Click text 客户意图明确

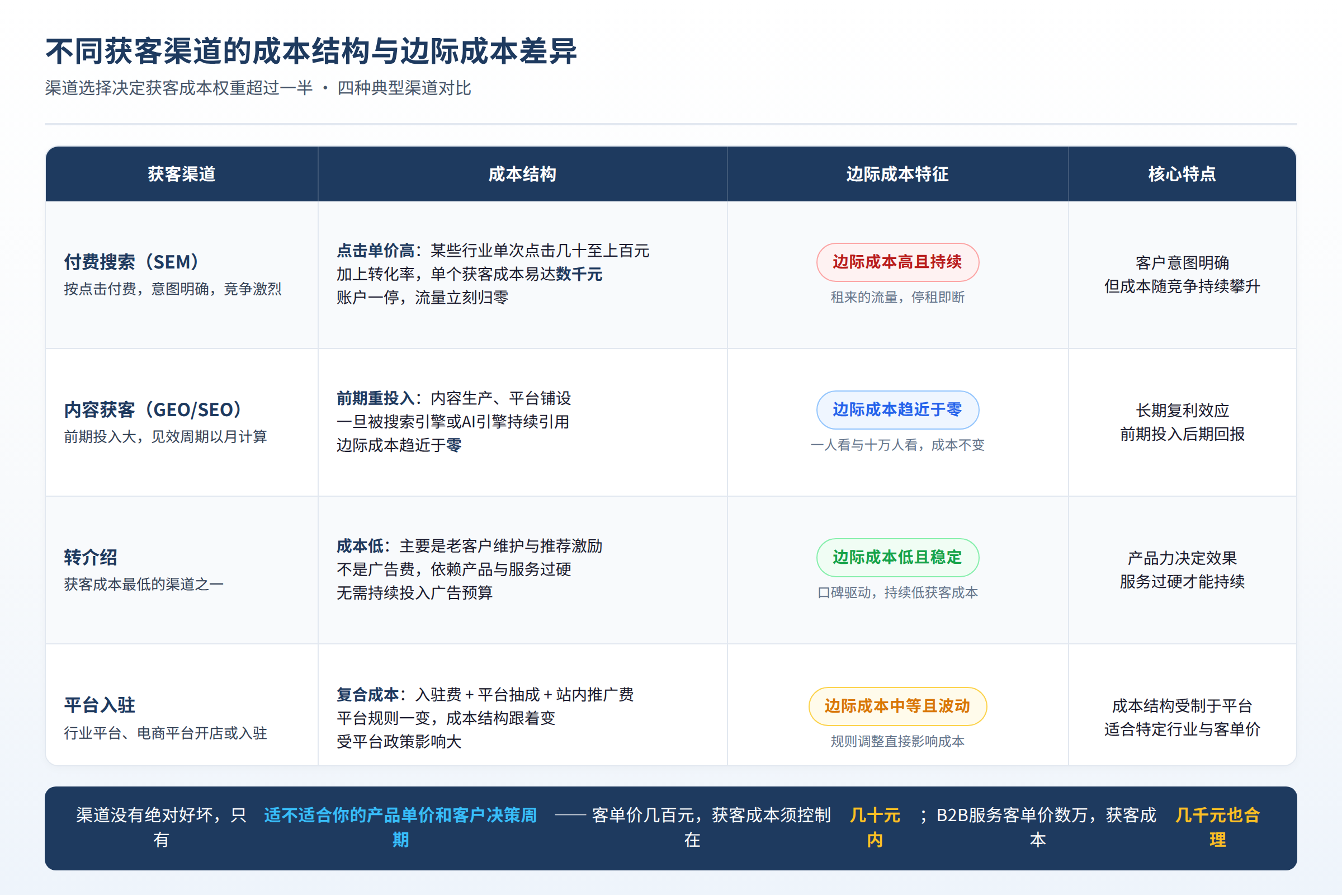[x=1182, y=262]
